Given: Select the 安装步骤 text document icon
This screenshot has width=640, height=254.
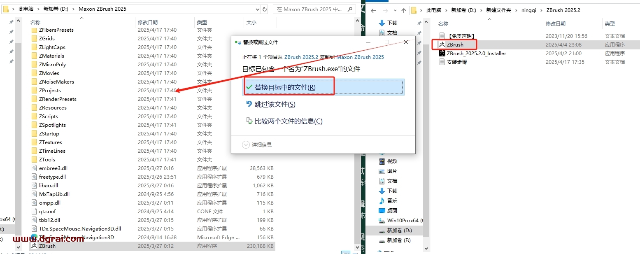Looking at the screenshot, I should pos(442,62).
